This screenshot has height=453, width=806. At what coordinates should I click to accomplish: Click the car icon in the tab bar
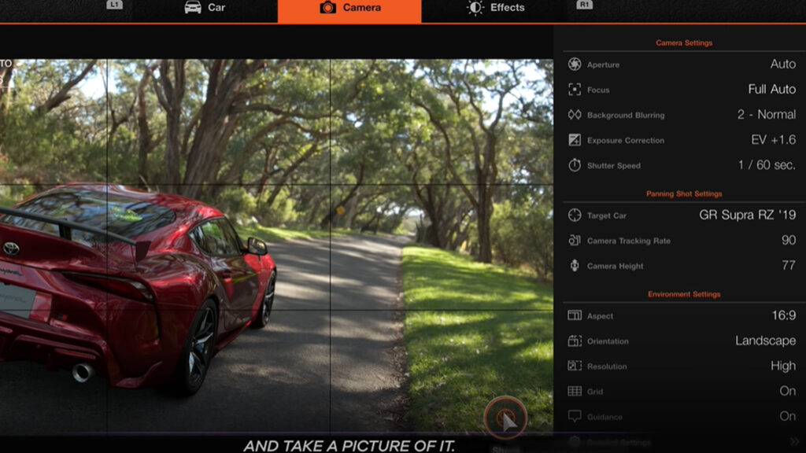[x=193, y=8]
